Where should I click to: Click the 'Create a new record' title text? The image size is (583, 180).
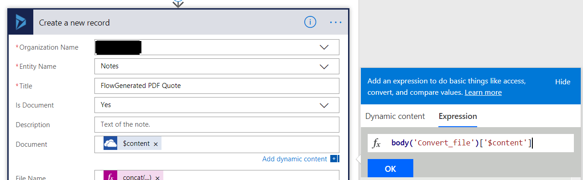pos(74,23)
